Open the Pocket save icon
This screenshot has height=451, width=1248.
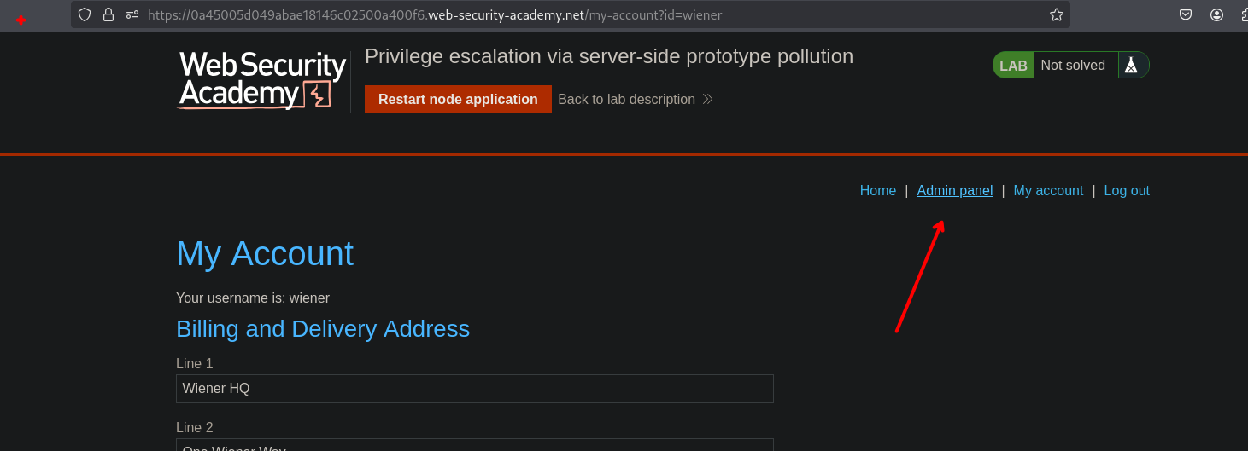pos(1186,14)
